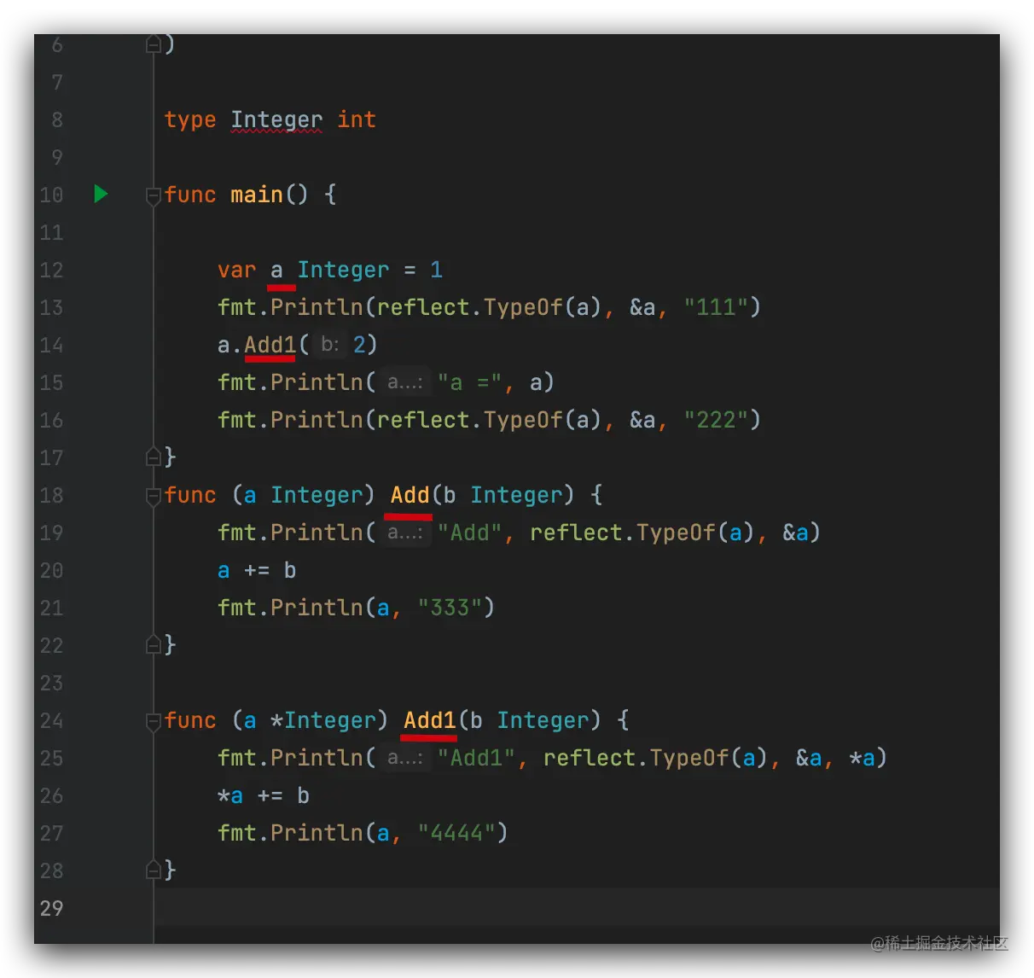Collapse the Add method fold marker on line 18

(154, 497)
